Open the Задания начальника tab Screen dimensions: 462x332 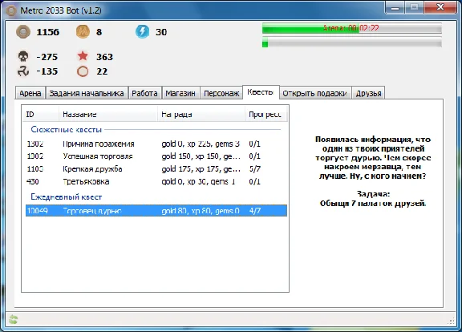(x=87, y=93)
